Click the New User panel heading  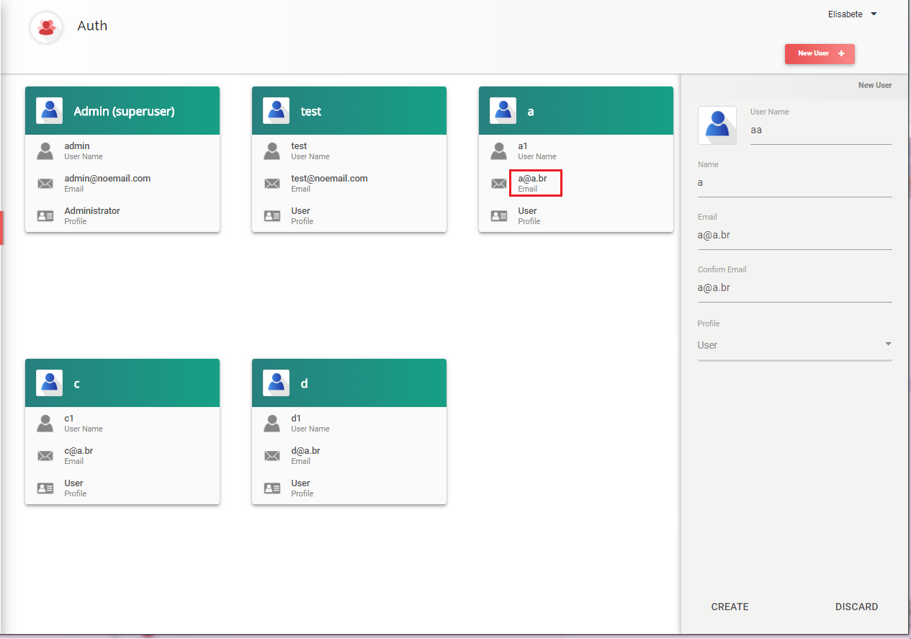click(875, 85)
